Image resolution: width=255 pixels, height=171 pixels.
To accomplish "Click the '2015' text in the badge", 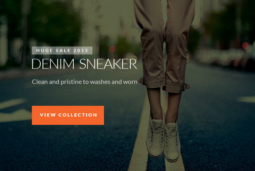I will point(80,51).
